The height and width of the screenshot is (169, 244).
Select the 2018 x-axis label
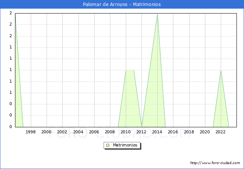(x=189, y=132)
